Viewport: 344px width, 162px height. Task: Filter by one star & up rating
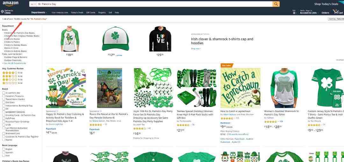pos(10,83)
